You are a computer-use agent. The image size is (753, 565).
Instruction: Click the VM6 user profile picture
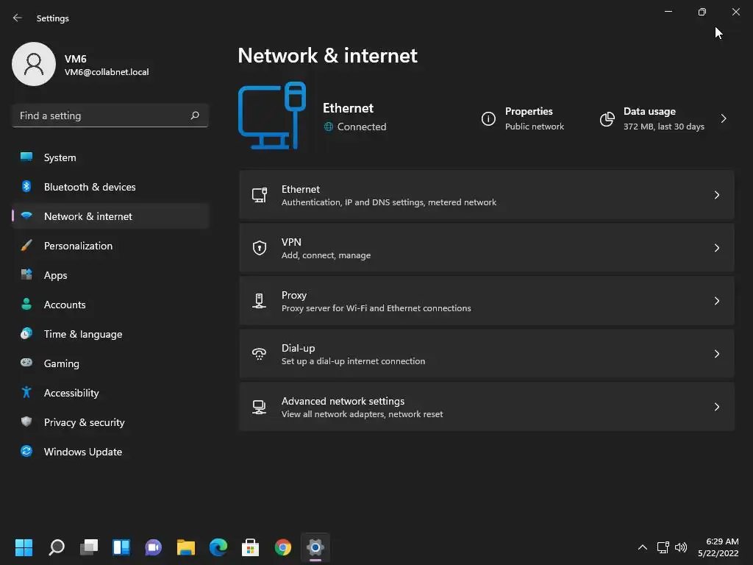(34, 64)
